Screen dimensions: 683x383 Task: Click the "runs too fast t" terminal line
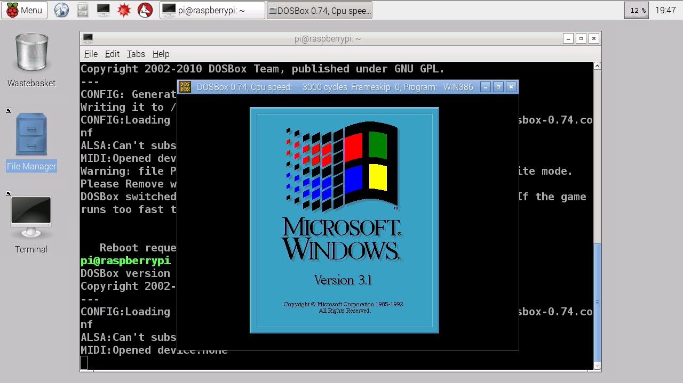coord(128,209)
